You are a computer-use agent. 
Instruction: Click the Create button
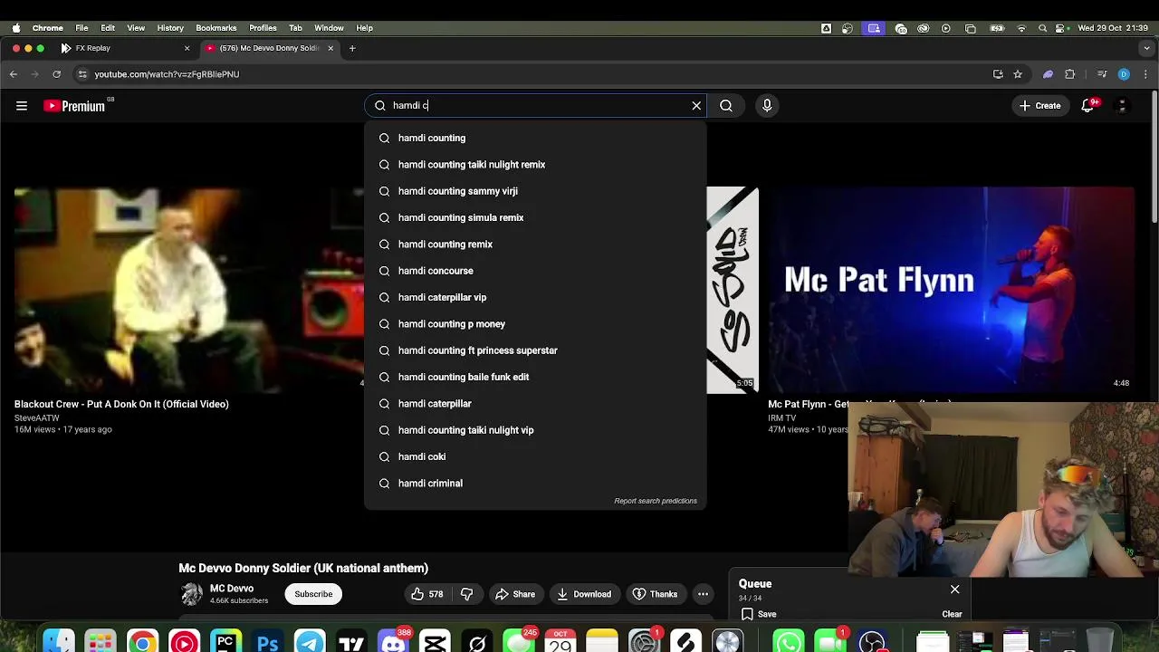coord(1039,106)
